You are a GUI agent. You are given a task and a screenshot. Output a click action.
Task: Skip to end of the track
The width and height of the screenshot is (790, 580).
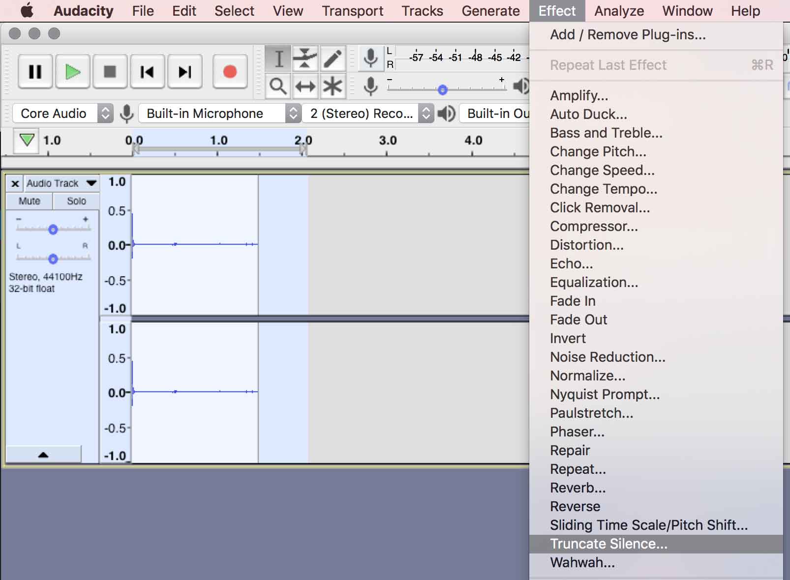pyautogui.click(x=185, y=72)
